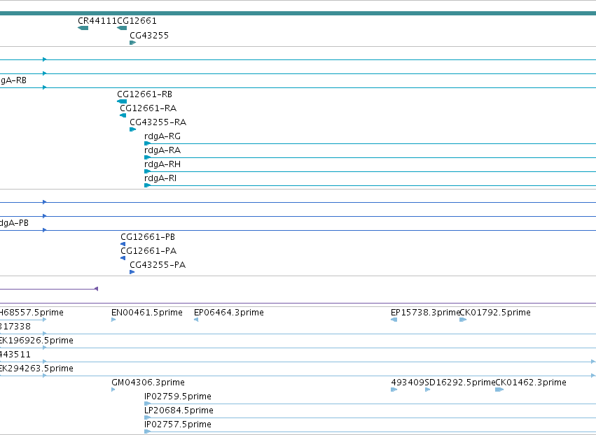This screenshot has height=435, width=596.
Task: Click the rdgA-RA transcript label
Action: point(162,150)
